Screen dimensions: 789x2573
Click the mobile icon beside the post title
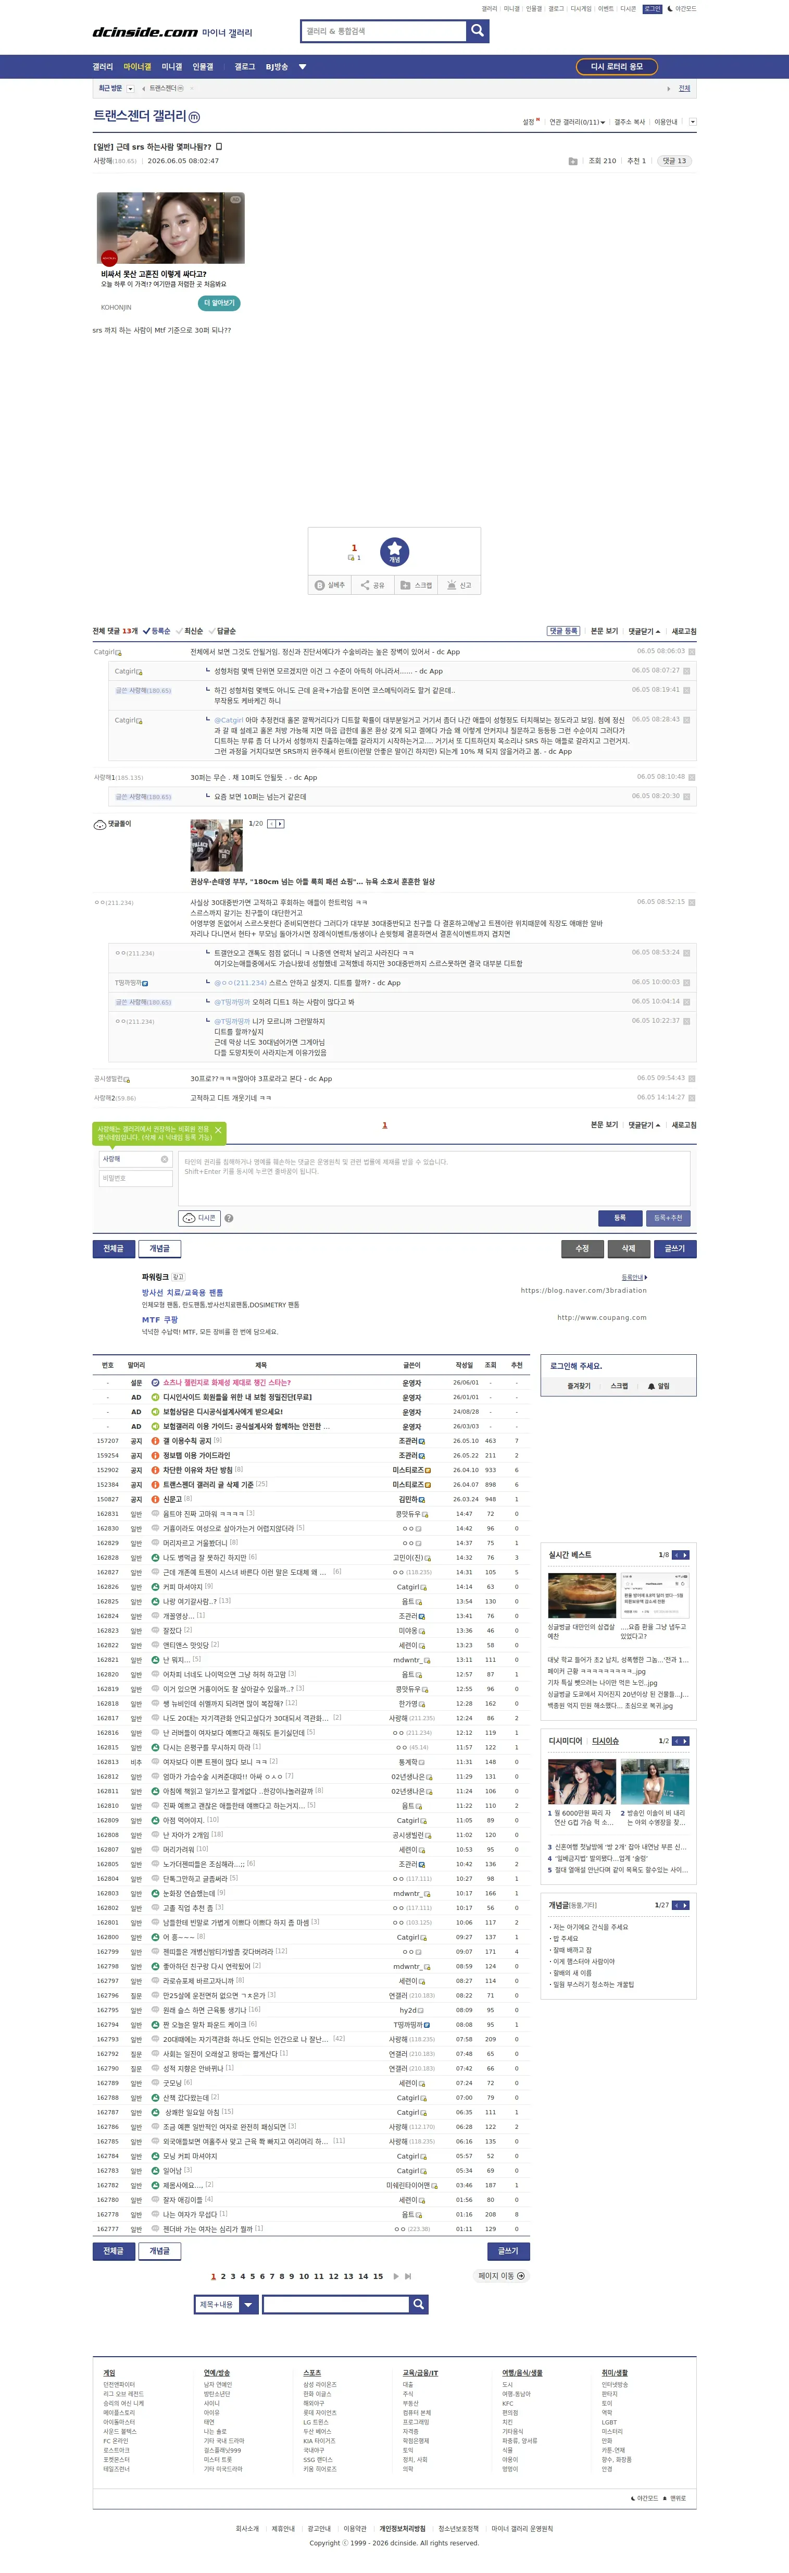pyautogui.click(x=219, y=147)
